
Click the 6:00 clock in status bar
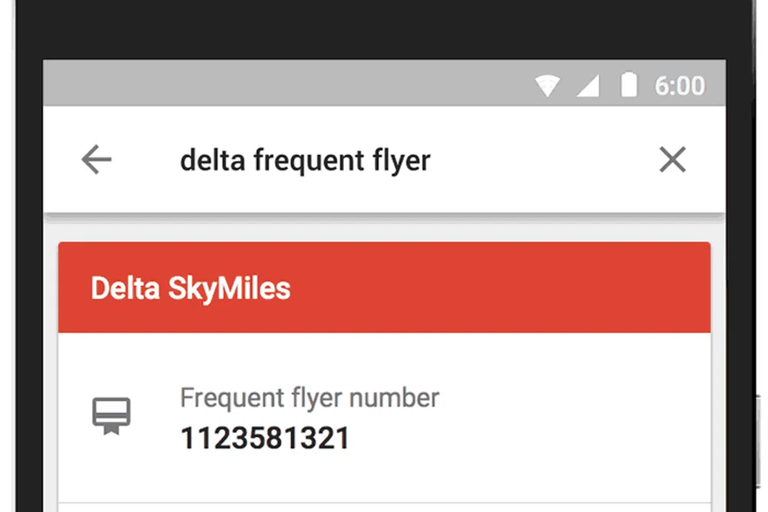click(680, 85)
